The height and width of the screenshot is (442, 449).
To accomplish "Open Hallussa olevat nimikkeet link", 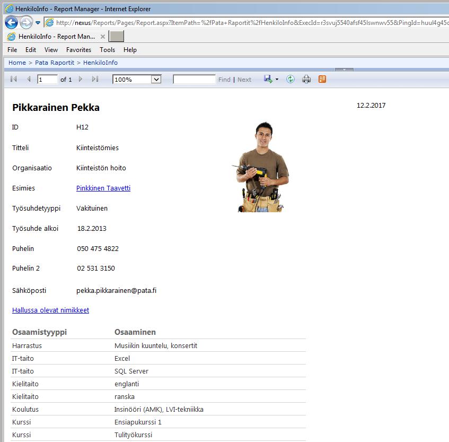I will (x=51, y=310).
